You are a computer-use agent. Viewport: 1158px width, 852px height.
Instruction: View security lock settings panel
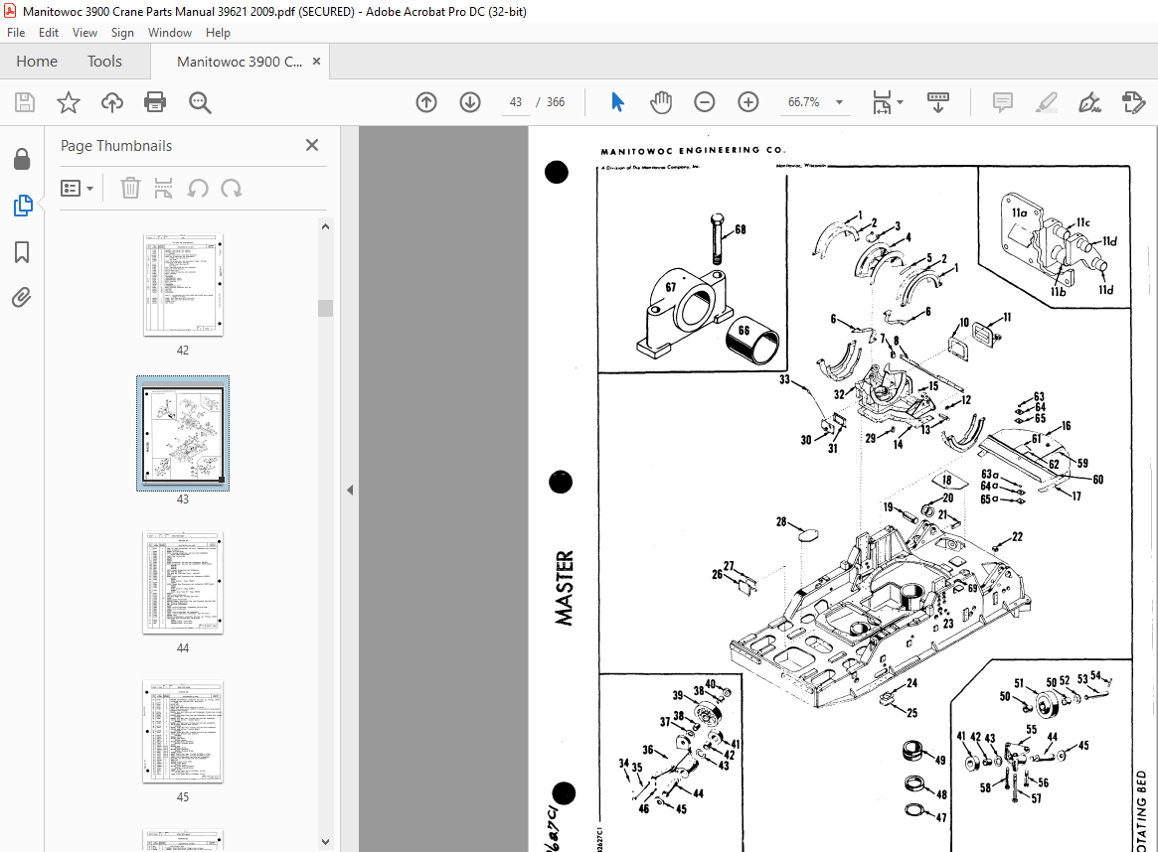[22, 159]
